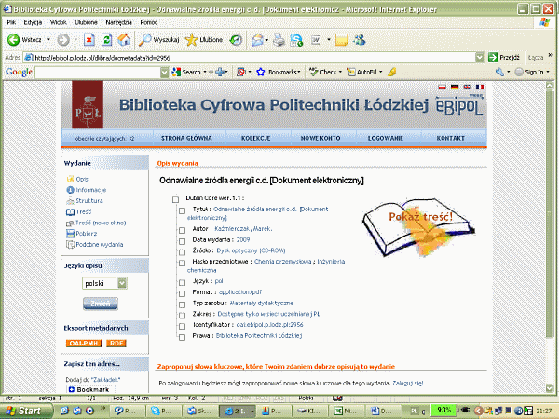Toggle the Dublin Core wer. 1.1 checkbox

(x=175, y=199)
